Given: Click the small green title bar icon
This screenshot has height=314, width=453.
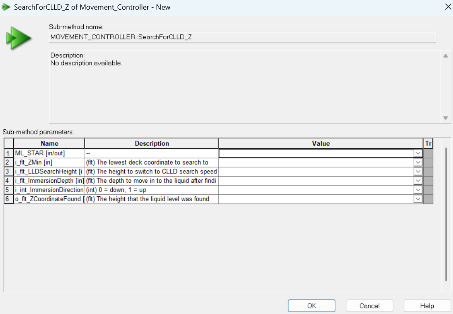Looking at the screenshot, I should click(6, 7).
